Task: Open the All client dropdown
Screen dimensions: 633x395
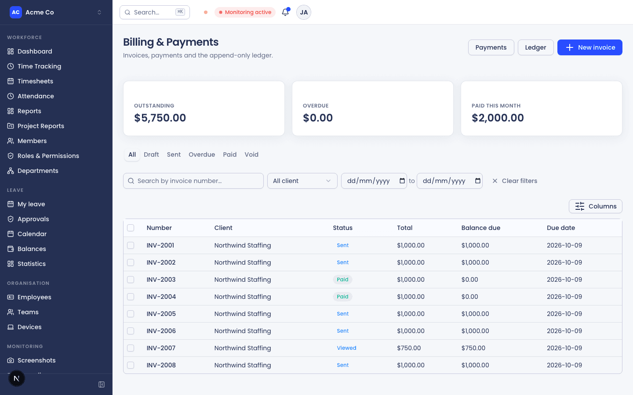Action: click(x=302, y=181)
